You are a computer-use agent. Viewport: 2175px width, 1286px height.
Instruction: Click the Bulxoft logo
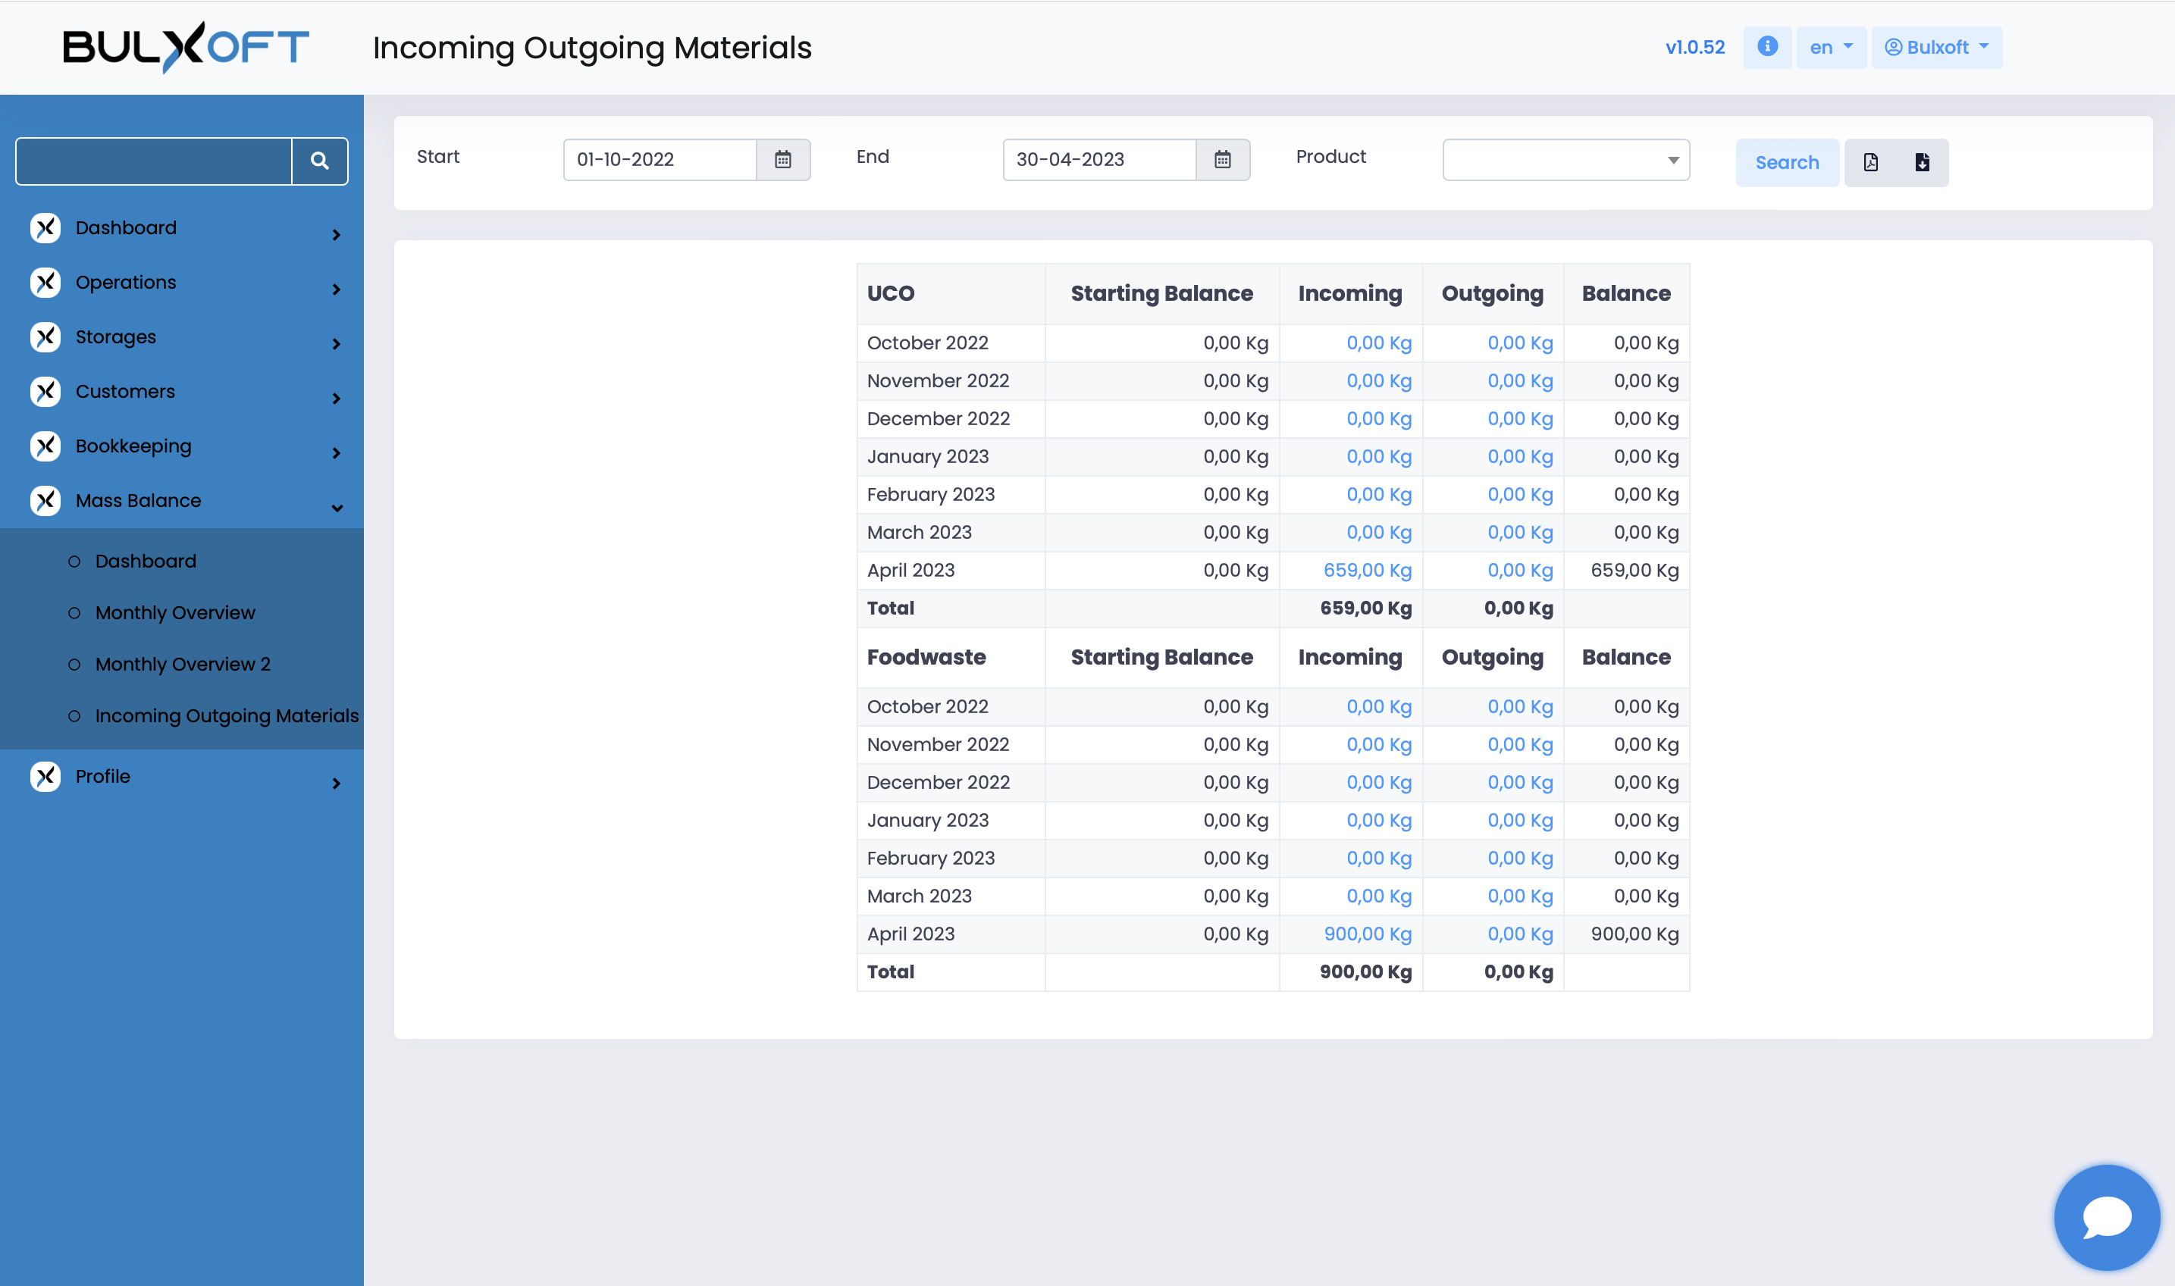click(x=186, y=47)
